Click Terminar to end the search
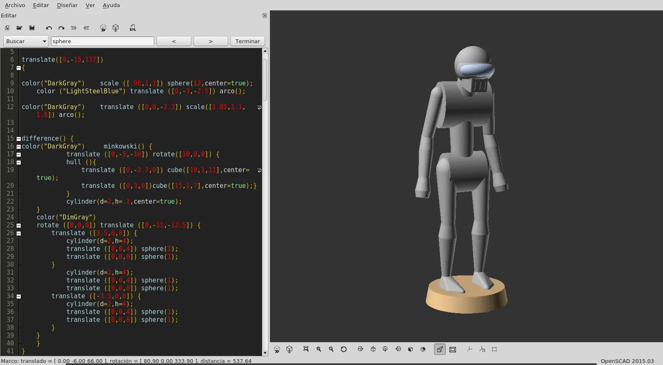The image size is (663, 365). (248, 41)
